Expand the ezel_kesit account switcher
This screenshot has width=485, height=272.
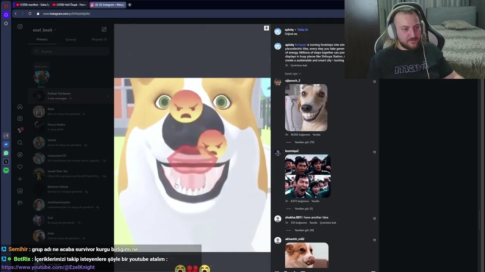click(x=44, y=30)
